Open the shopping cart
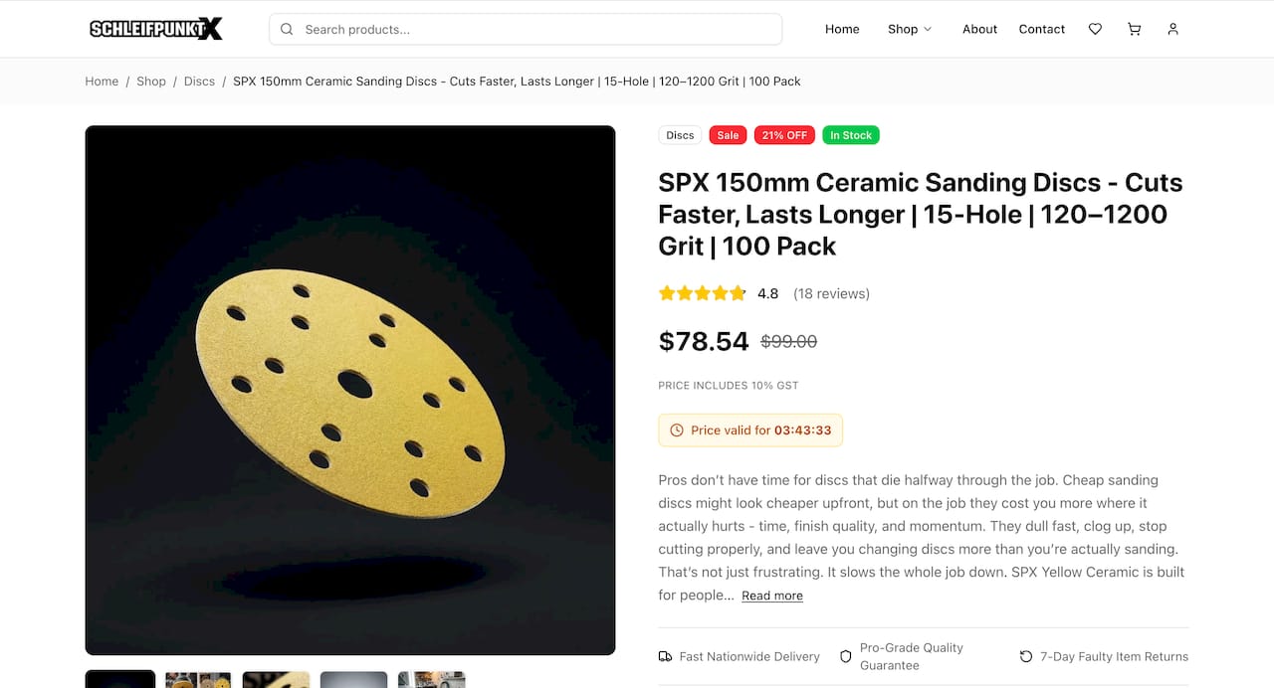1274x688 pixels. click(x=1134, y=30)
